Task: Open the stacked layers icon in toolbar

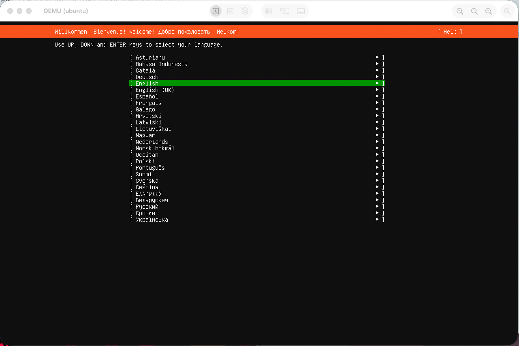Action: point(245,11)
